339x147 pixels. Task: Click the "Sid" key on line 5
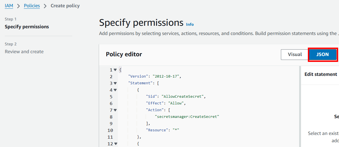click(x=152, y=97)
